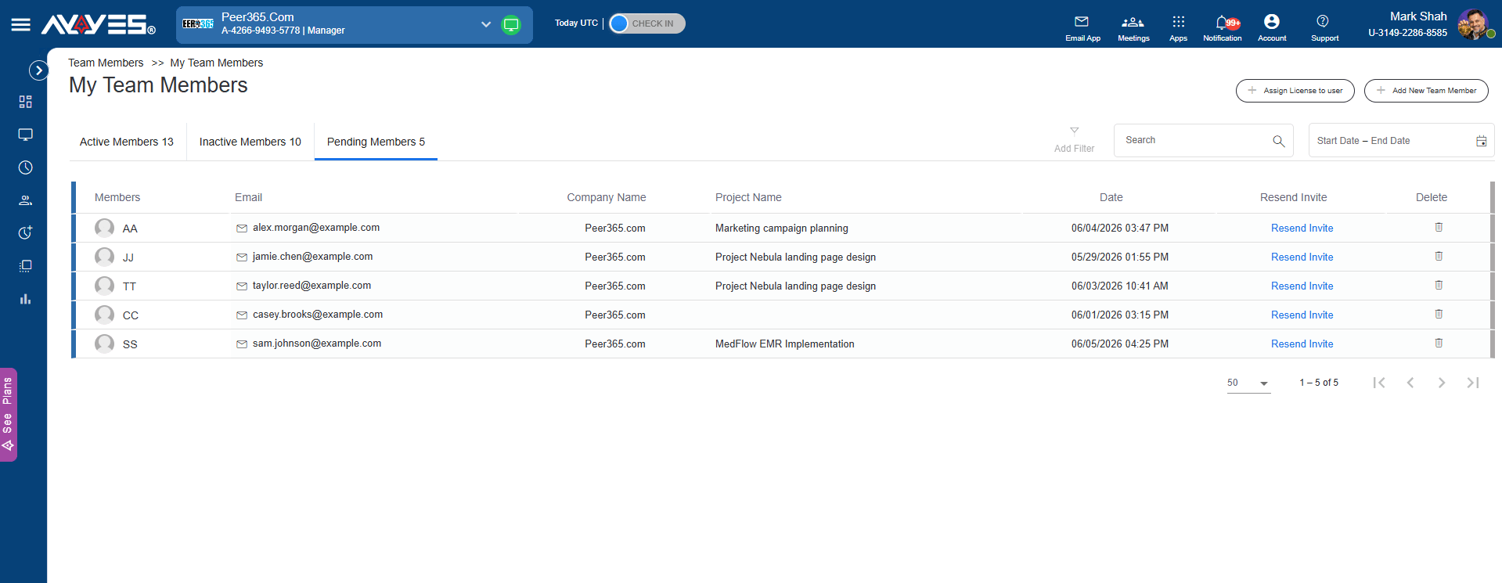This screenshot has height=583, width=1502.
Task: Open the bar chart reports icon in sidebar
Action: [26, 299]
